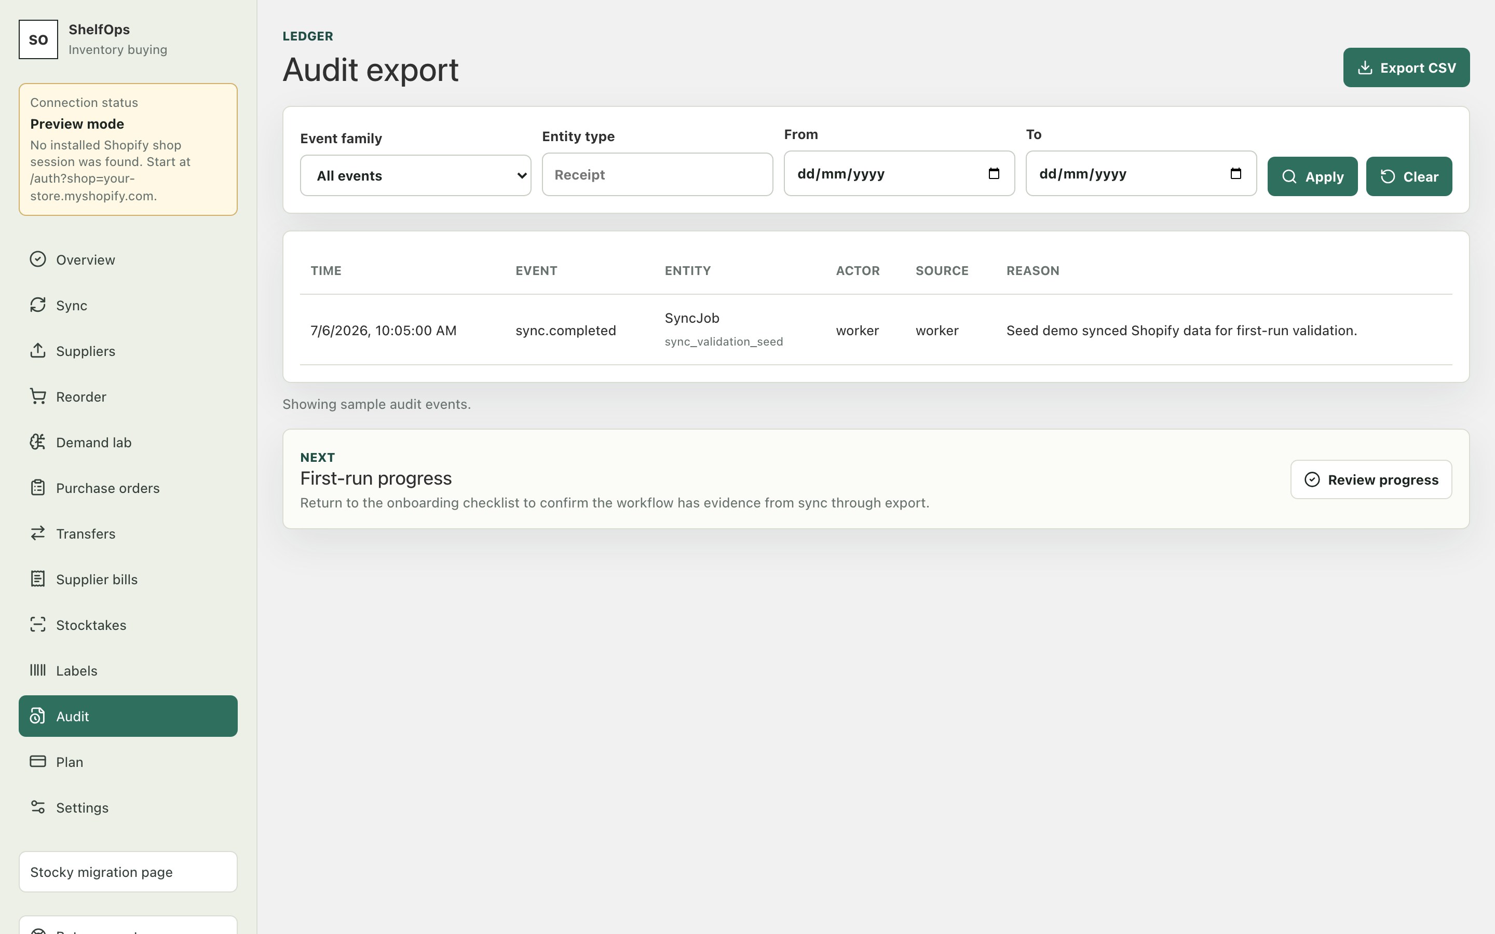Click the Plan credit card icon

pos(38,761)
